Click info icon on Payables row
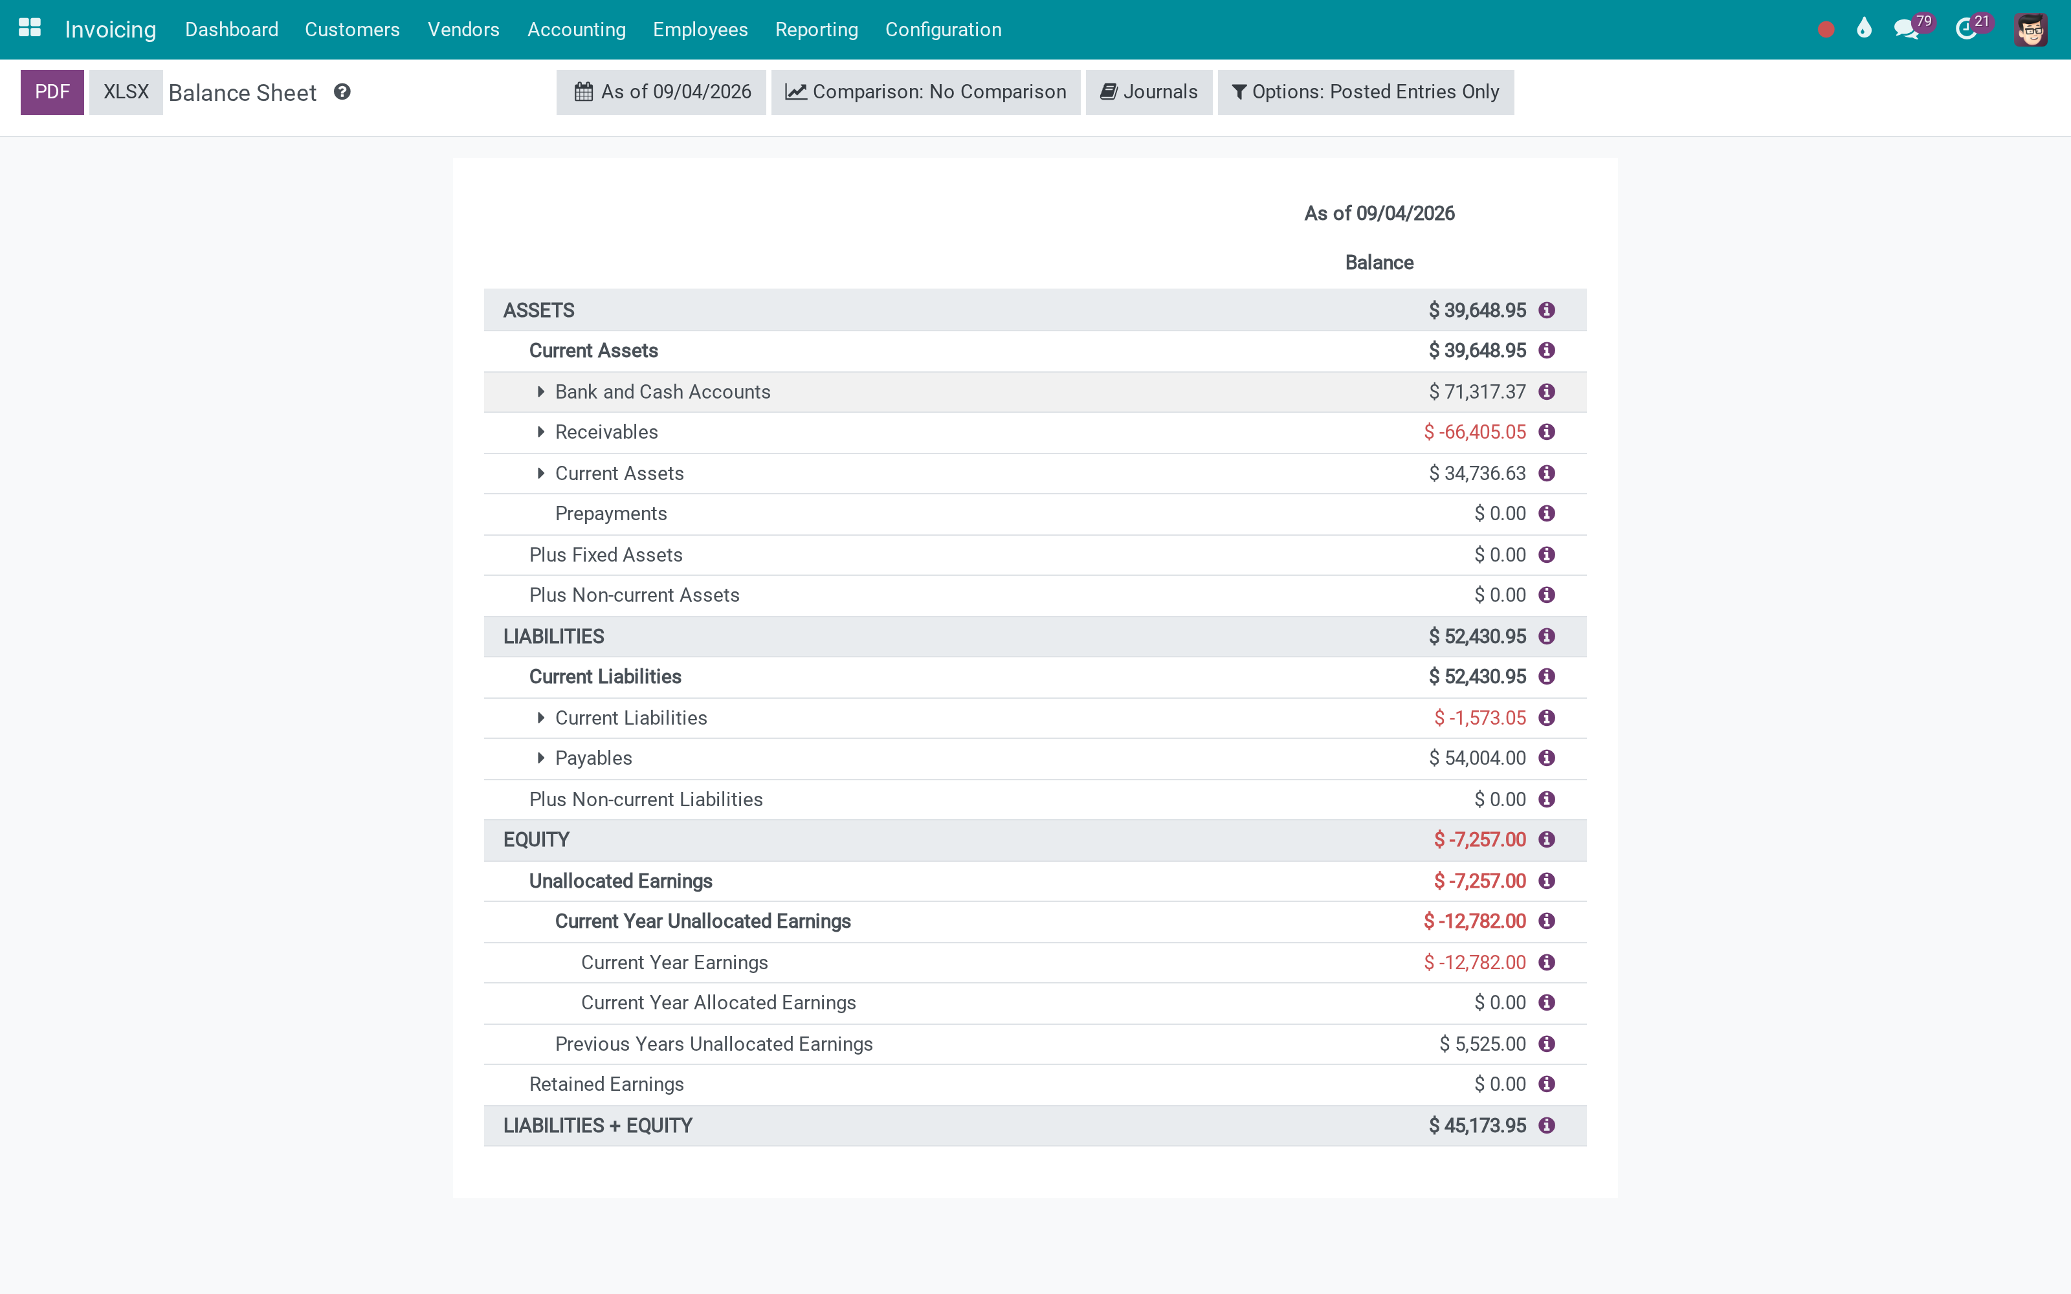This screenshot has width=2071, height=1294. coord(1546,758)
